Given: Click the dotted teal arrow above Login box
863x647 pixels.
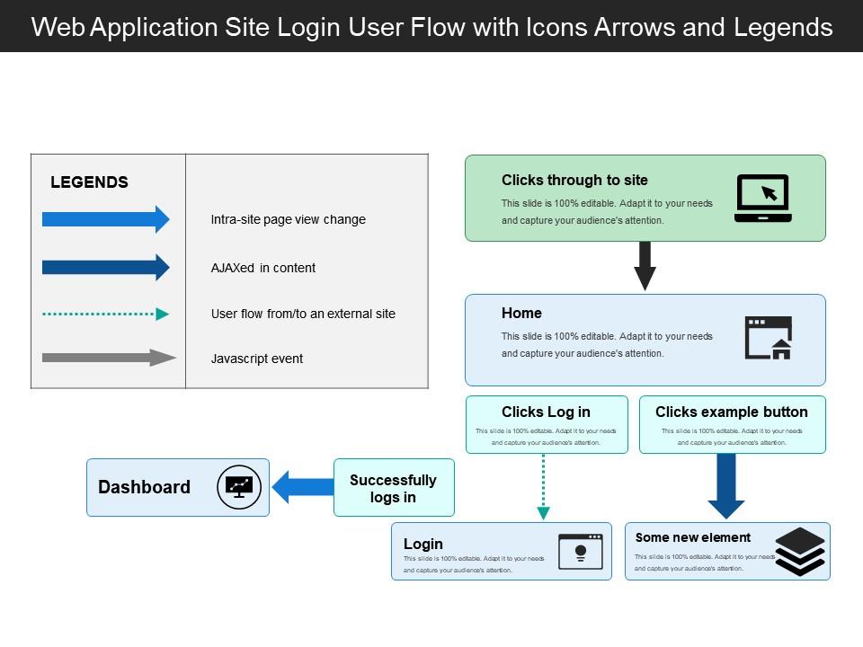Looking at the screenshot, I should tap(543, 487).
